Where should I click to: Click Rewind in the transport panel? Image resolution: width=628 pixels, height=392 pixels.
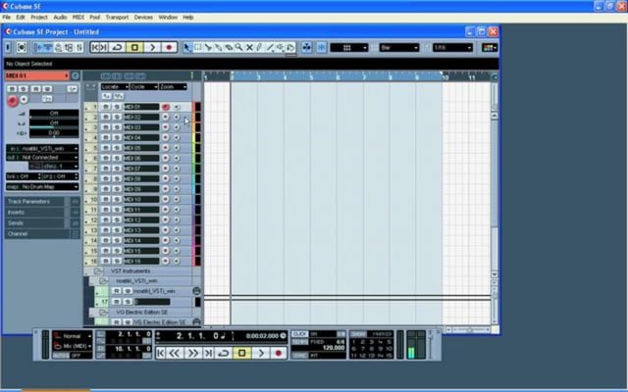(x=175, y=353)
